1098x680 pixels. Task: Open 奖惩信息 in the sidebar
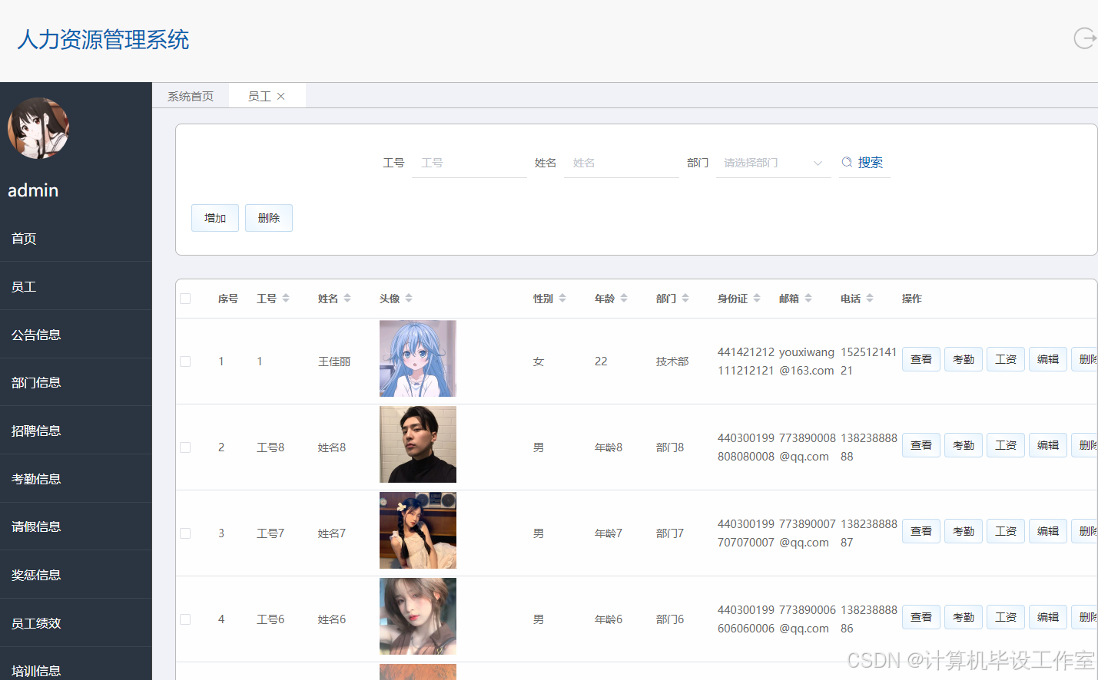click(76, 575)
